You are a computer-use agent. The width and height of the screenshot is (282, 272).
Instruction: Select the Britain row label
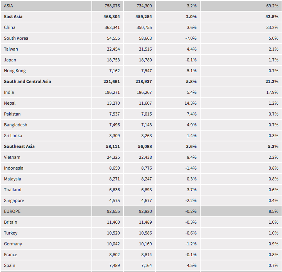10,222
